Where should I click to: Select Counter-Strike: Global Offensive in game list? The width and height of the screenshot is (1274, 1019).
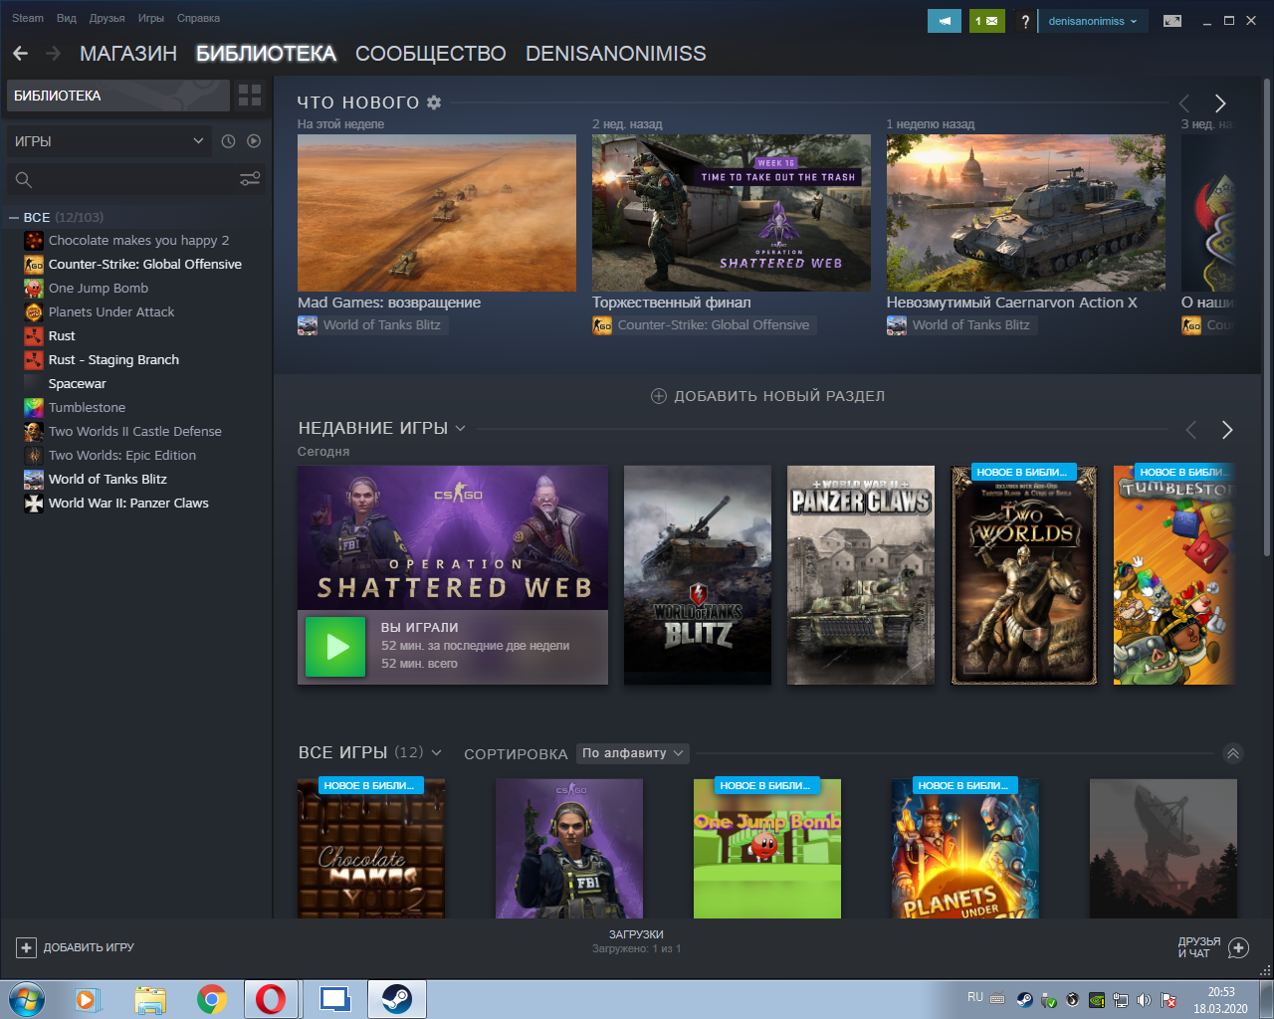(x=144, y=264)
